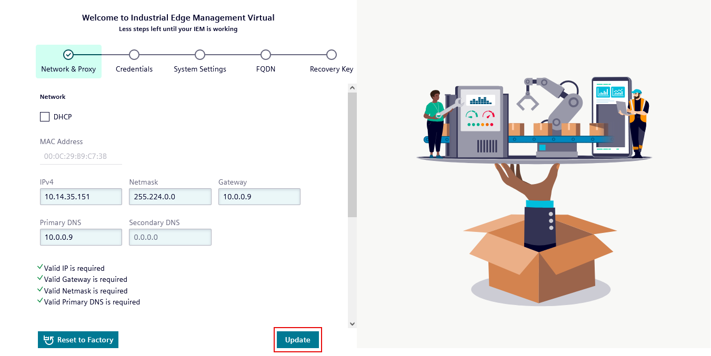Select the Netmask input field
Image resolution: width=711 pixels, height=356 pixels.
pos(170,196)
